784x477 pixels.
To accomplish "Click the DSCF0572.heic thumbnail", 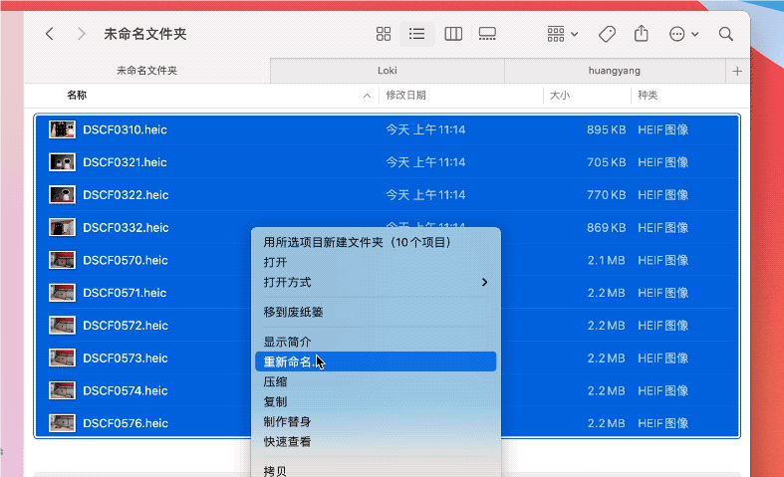I will (62, 326).
